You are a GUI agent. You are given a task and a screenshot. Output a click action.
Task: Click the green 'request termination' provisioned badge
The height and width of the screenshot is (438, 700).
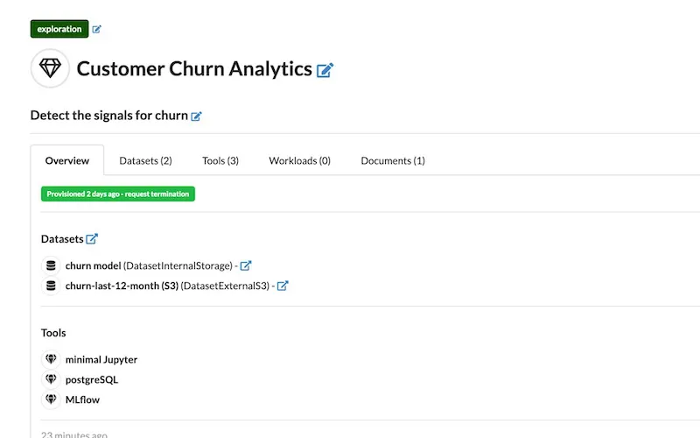click(x=118, y=194)
